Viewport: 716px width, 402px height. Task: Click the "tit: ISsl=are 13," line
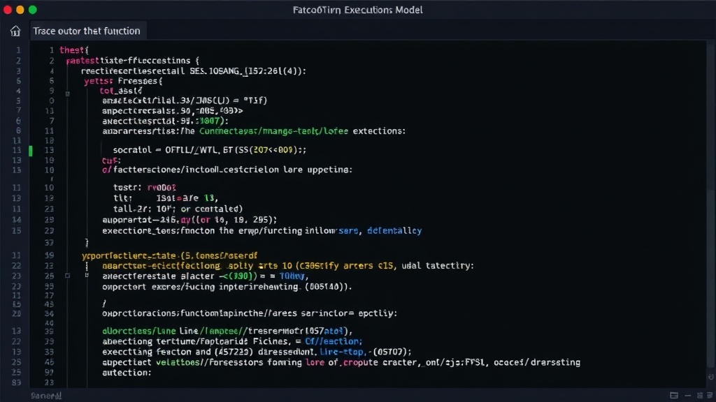pos(166,198)
